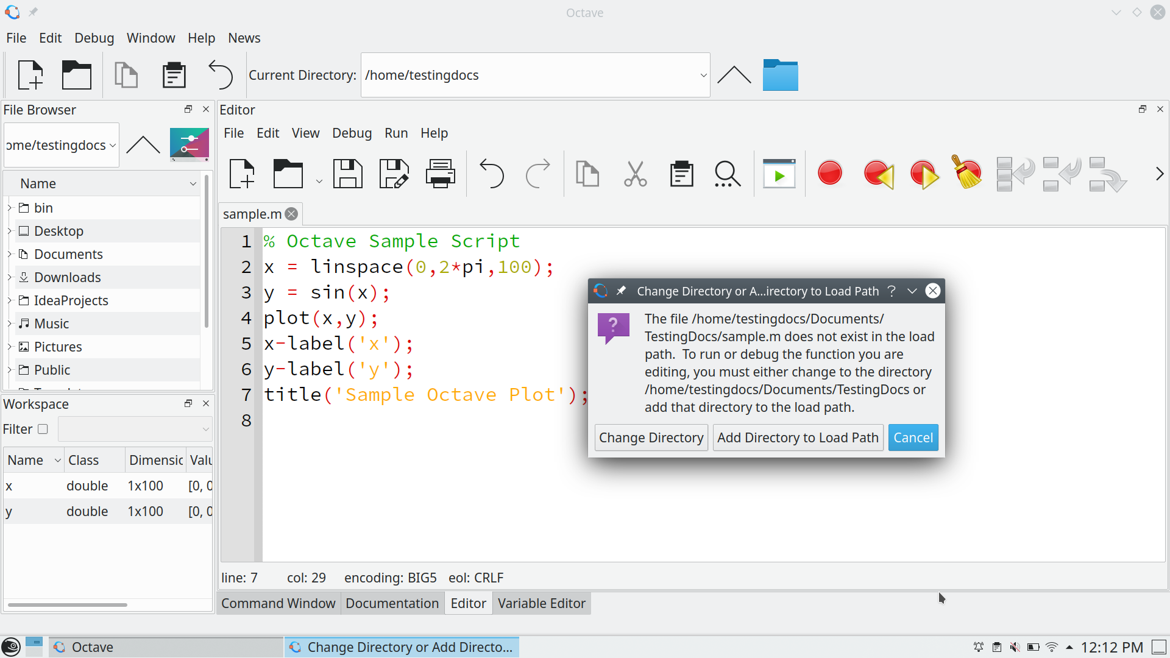Image resolution: width=1170 pixels, height=658 pixels.
Task: Enable the Workspace Filter checkbox
Action: tap(43, 429)
